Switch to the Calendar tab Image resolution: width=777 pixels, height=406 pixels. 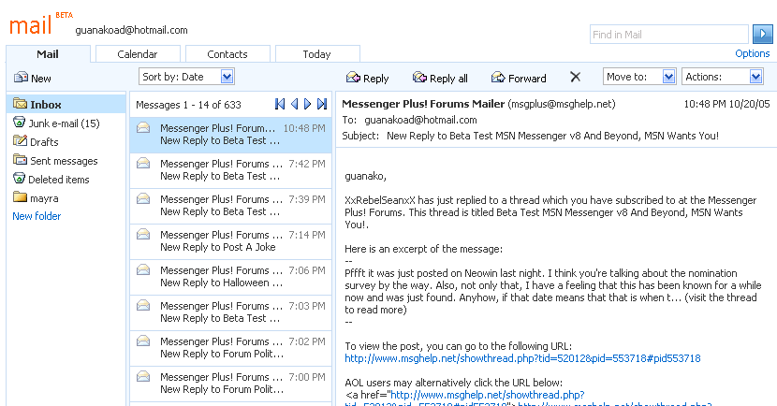coord(138,54)
